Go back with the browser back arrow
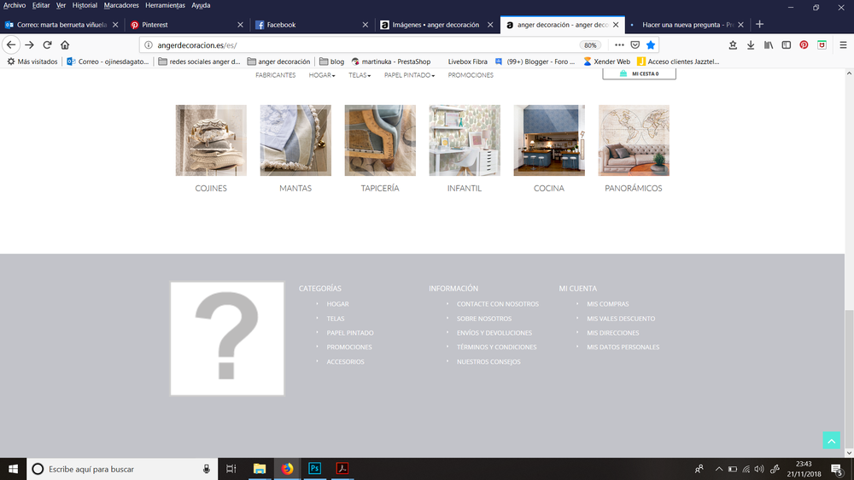 (11, 45)
